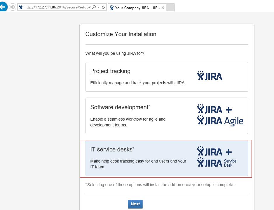274x210 pixels.
Task: Click the browser Back arrow button
Action: (x=3, y=7)
